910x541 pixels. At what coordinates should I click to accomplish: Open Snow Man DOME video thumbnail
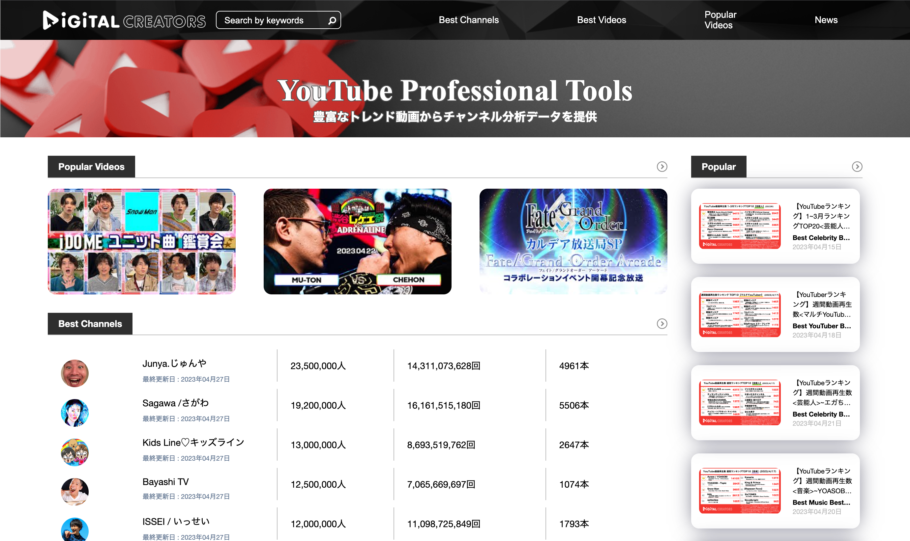pos(142,241)
